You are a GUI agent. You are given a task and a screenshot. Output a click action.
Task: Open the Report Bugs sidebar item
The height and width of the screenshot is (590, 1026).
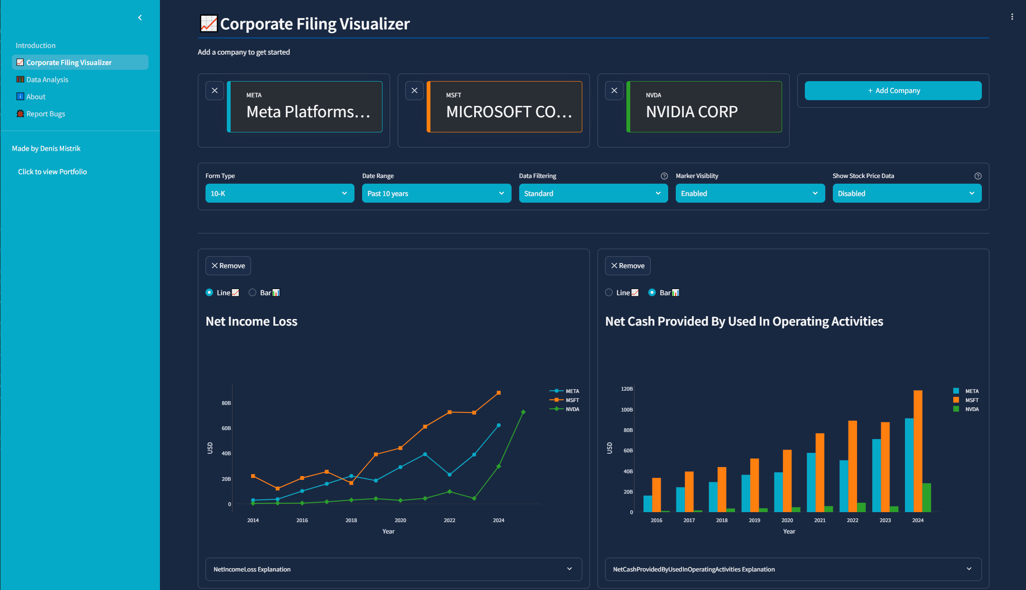pyautogui.click(x=46, y=114)
